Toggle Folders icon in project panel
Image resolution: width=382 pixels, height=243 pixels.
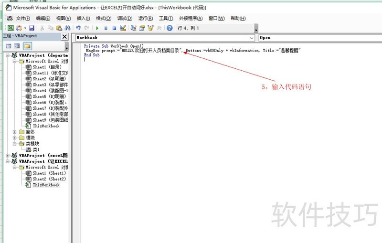click(x=28, y=46)
